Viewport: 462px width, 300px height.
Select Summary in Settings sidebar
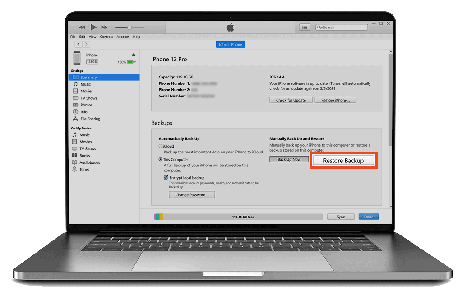tap(104, 77)
